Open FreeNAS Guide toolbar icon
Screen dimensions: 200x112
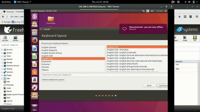coord(185,39)
